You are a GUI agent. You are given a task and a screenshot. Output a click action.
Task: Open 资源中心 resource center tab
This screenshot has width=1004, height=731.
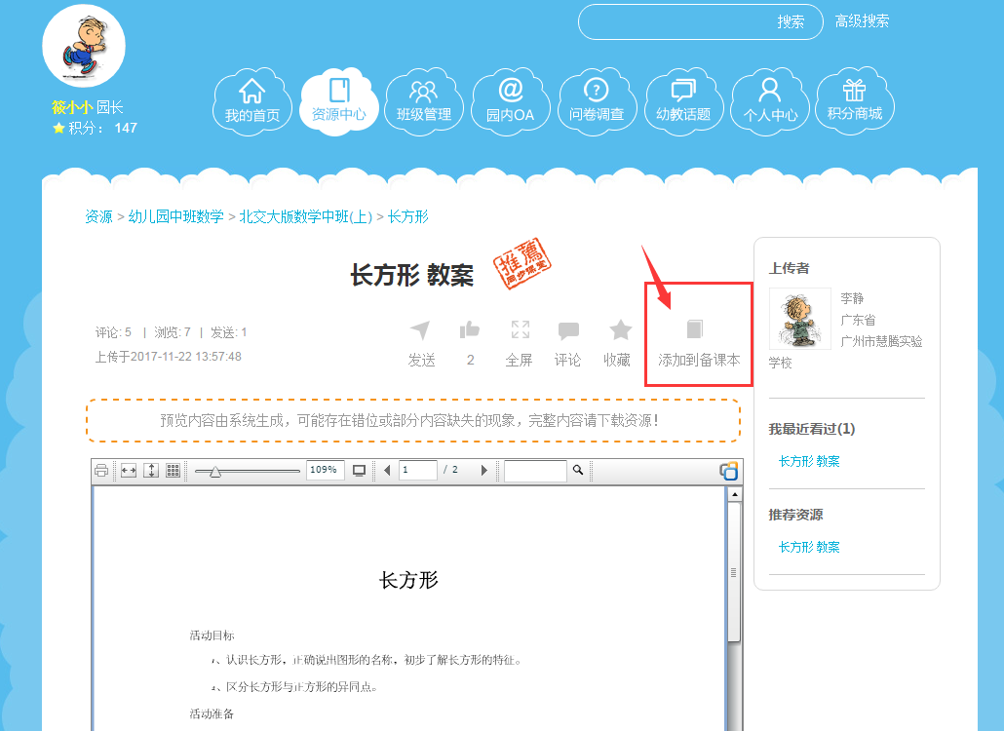tap(338, 101)
